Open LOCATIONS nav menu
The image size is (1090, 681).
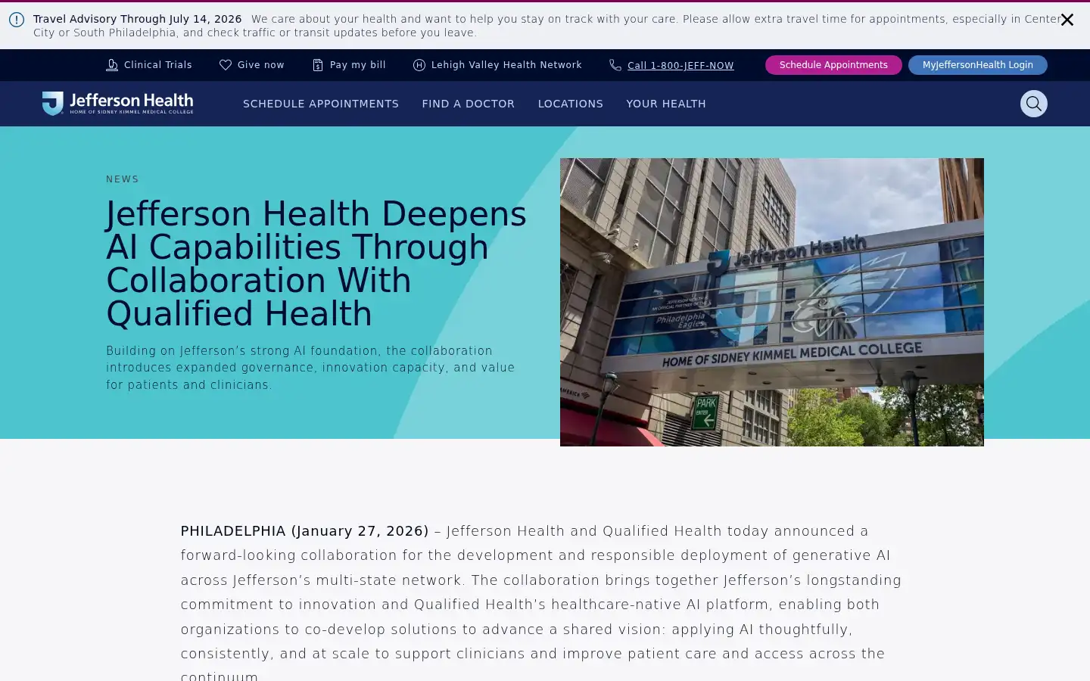(571, 104)
